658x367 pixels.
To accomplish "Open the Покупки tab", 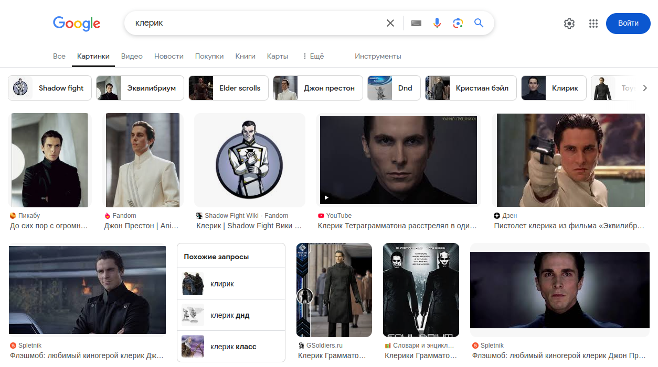I will (x=209, y=56).
